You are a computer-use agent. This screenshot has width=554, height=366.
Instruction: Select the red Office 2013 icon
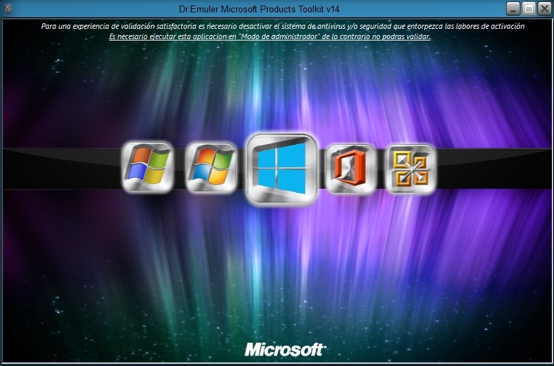point(351,168)
